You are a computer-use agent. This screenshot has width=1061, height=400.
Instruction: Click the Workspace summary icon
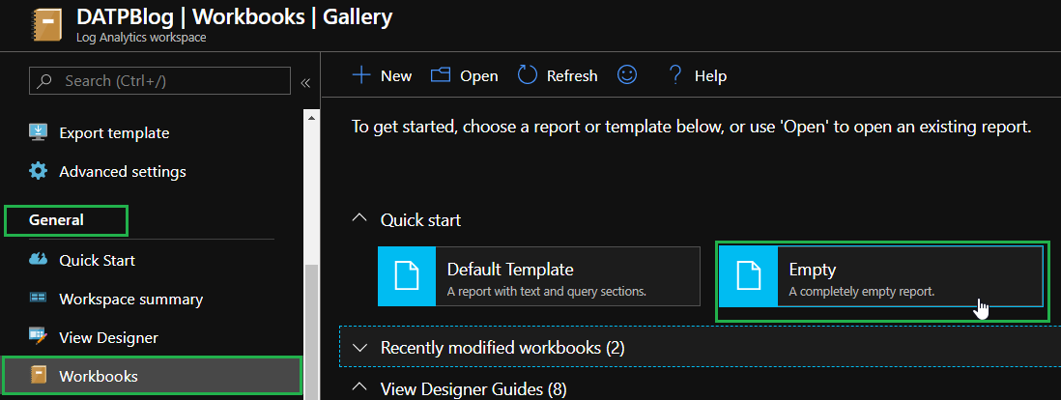(39, 299)
